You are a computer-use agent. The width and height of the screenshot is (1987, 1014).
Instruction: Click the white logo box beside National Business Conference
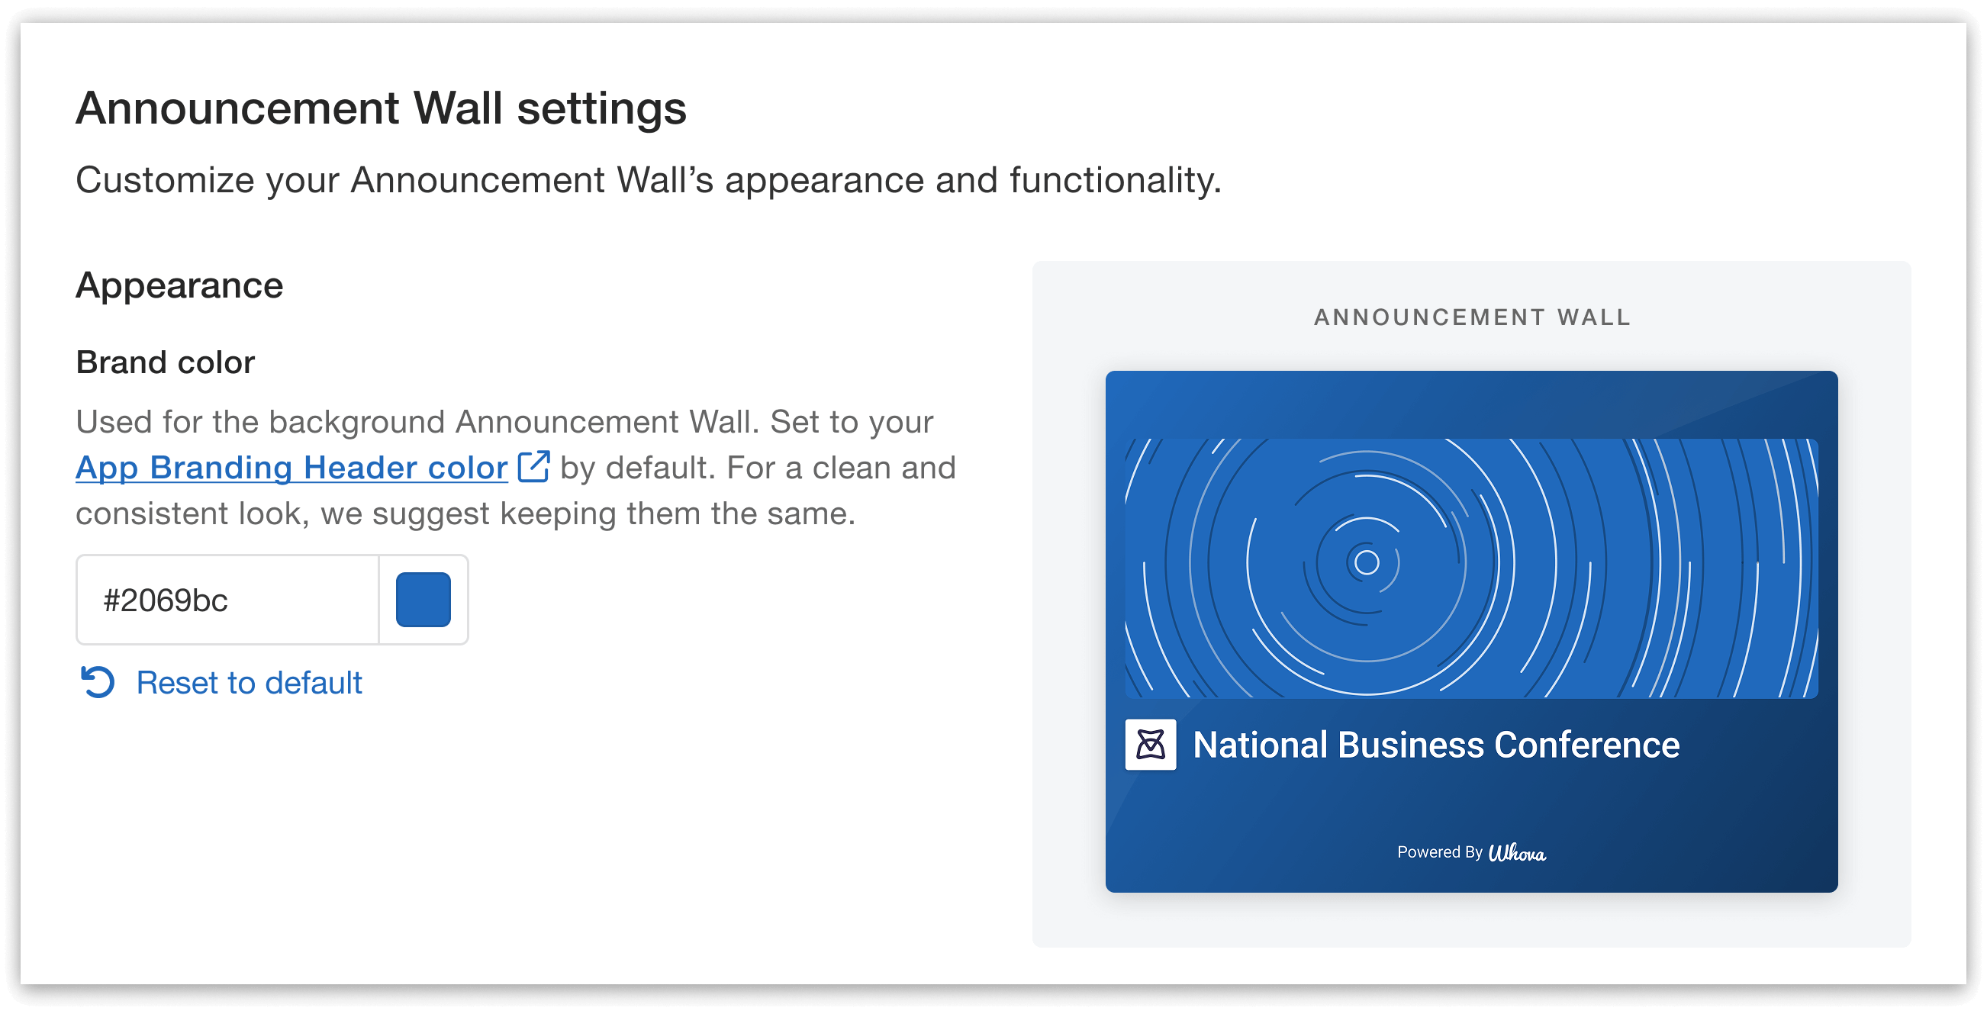tap(1151, 745)
